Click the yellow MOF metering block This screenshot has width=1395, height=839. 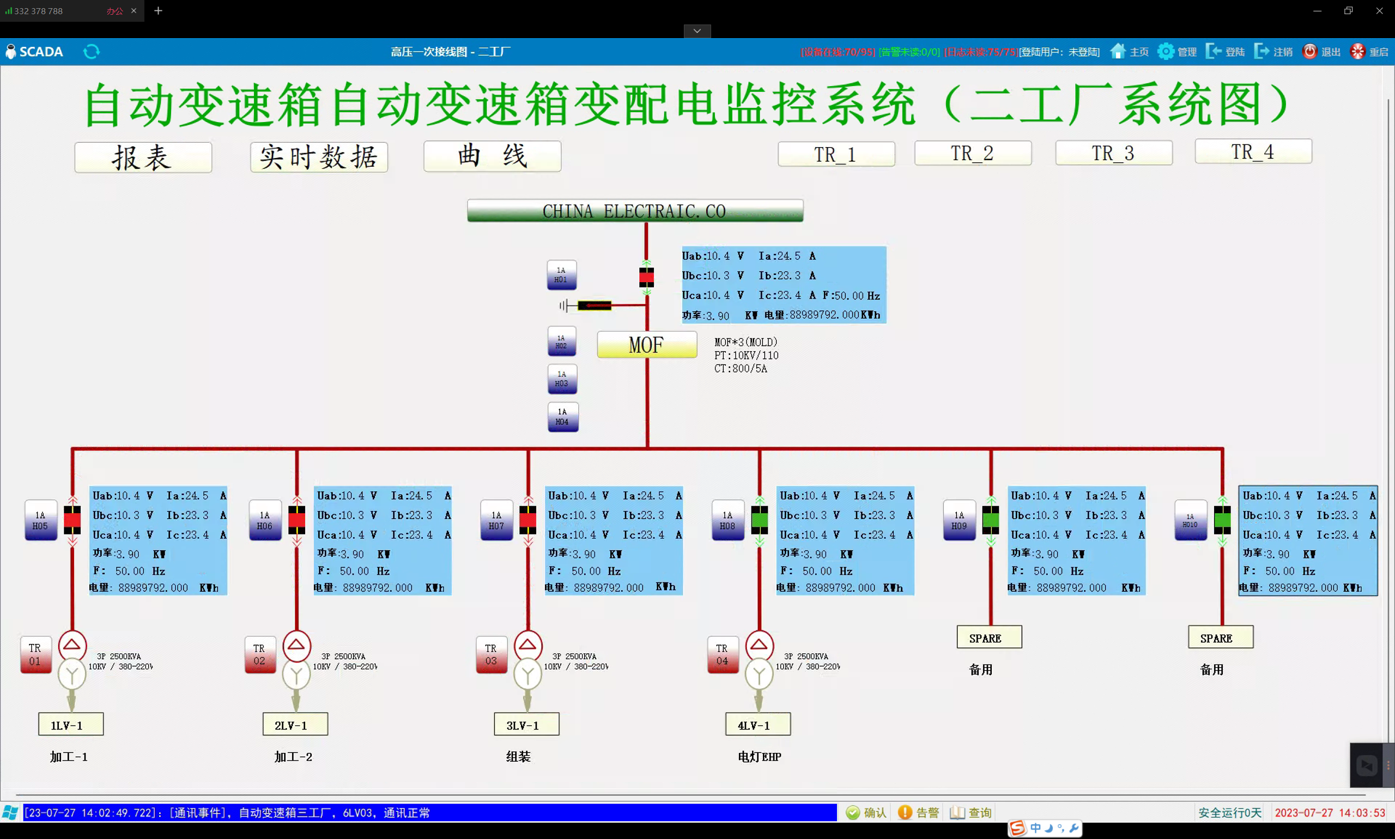click(x=647, y=344)
